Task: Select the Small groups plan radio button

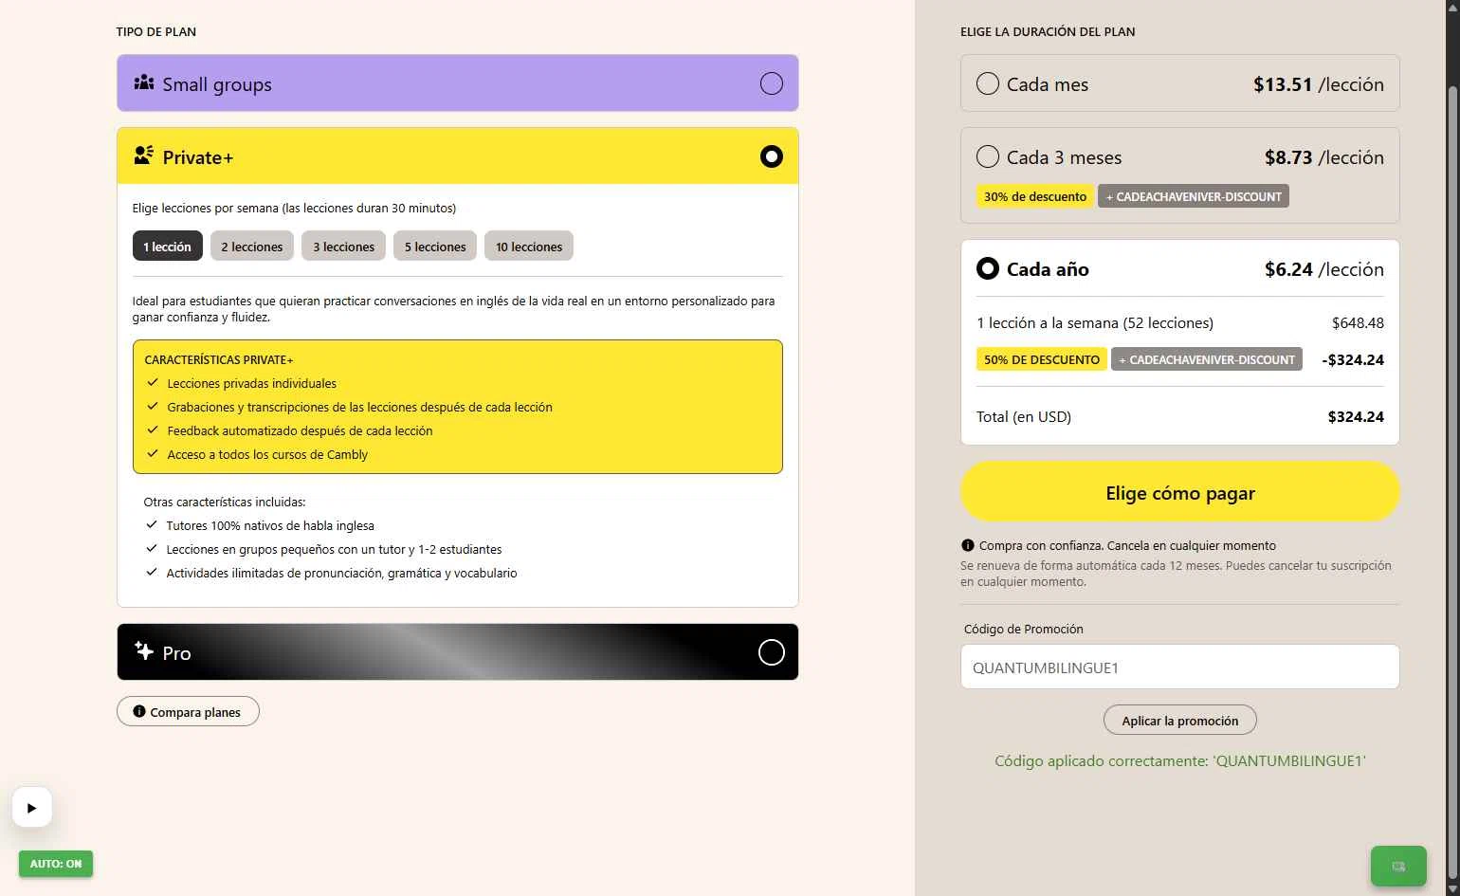Action: click(x=772, y=83)
